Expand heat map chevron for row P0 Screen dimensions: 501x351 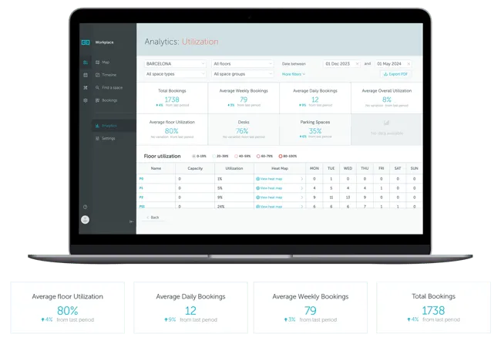pos(302,179)
